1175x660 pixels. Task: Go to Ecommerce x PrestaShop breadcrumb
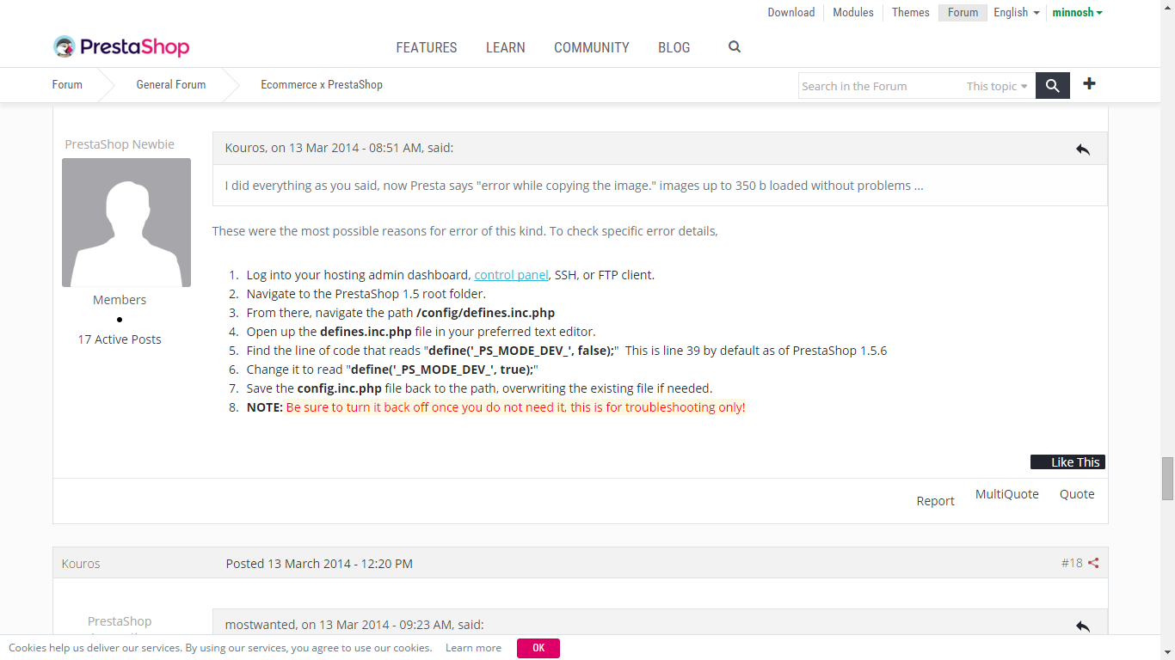[322, 84]
